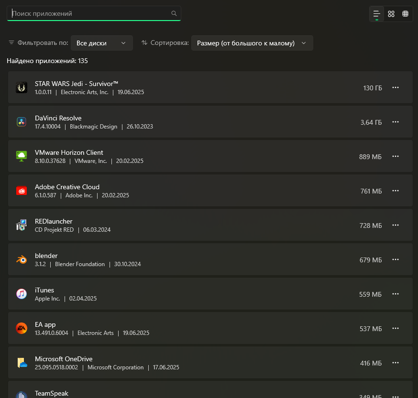Click the 559 МБ size value
Screen dimensions: 418x398
pyautogui.click(x=370, y=294)
